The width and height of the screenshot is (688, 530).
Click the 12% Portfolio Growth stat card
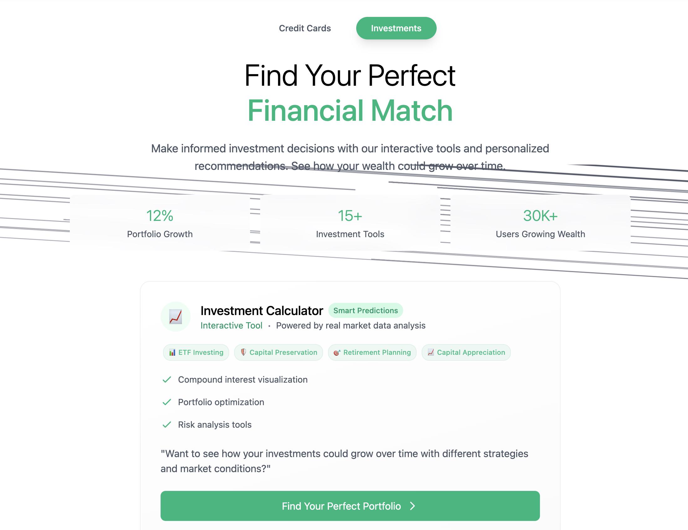pyautogui.click(x=160, y=223)
